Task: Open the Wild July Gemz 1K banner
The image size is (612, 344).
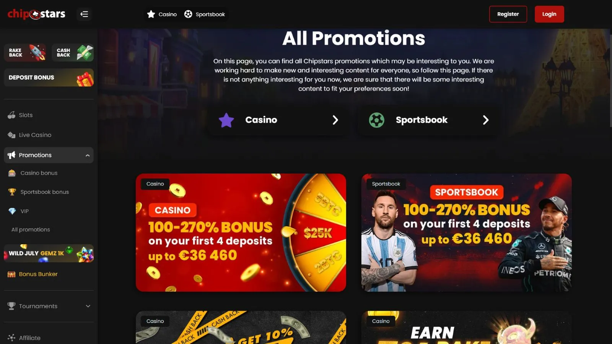Action: click(49, 253)
